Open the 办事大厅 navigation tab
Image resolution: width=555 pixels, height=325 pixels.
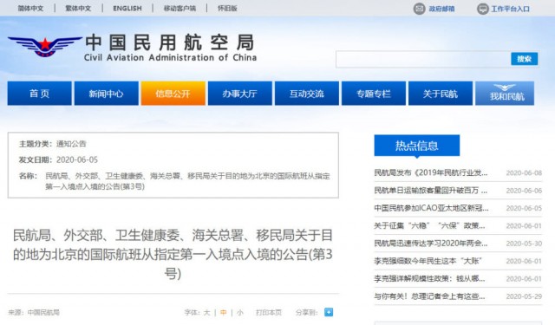click(x=240, y=94)
